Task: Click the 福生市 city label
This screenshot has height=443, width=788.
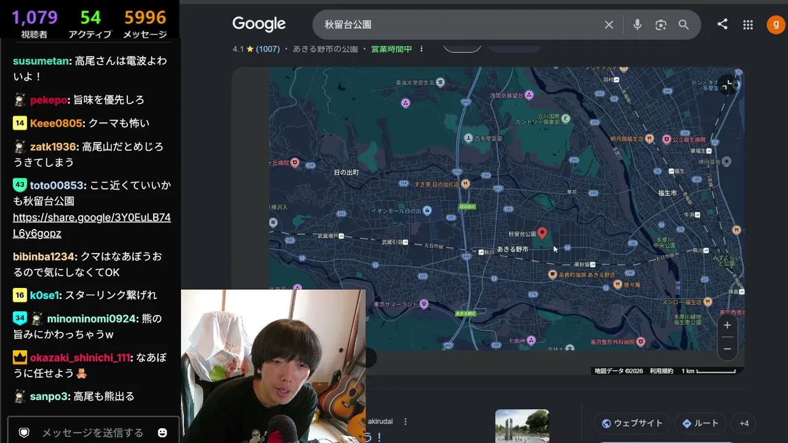Action: click(x=667, y=193)
